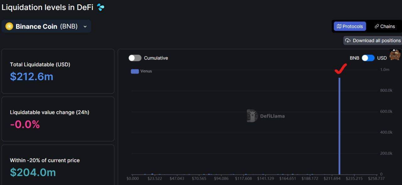The height and width of the screenshot is (185, 402).
Task: Click the $94.086 x-axis label
Action: click(x=221, y=178)
